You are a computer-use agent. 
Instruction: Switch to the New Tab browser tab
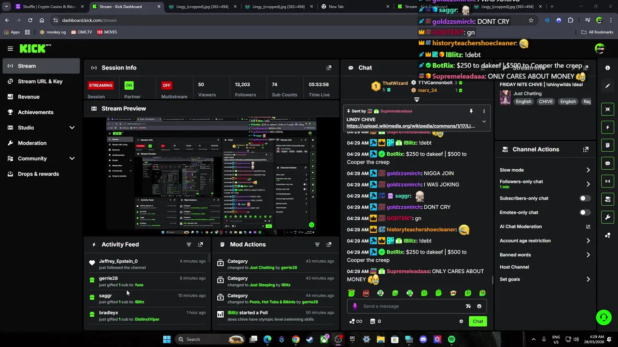click(355, 7)
